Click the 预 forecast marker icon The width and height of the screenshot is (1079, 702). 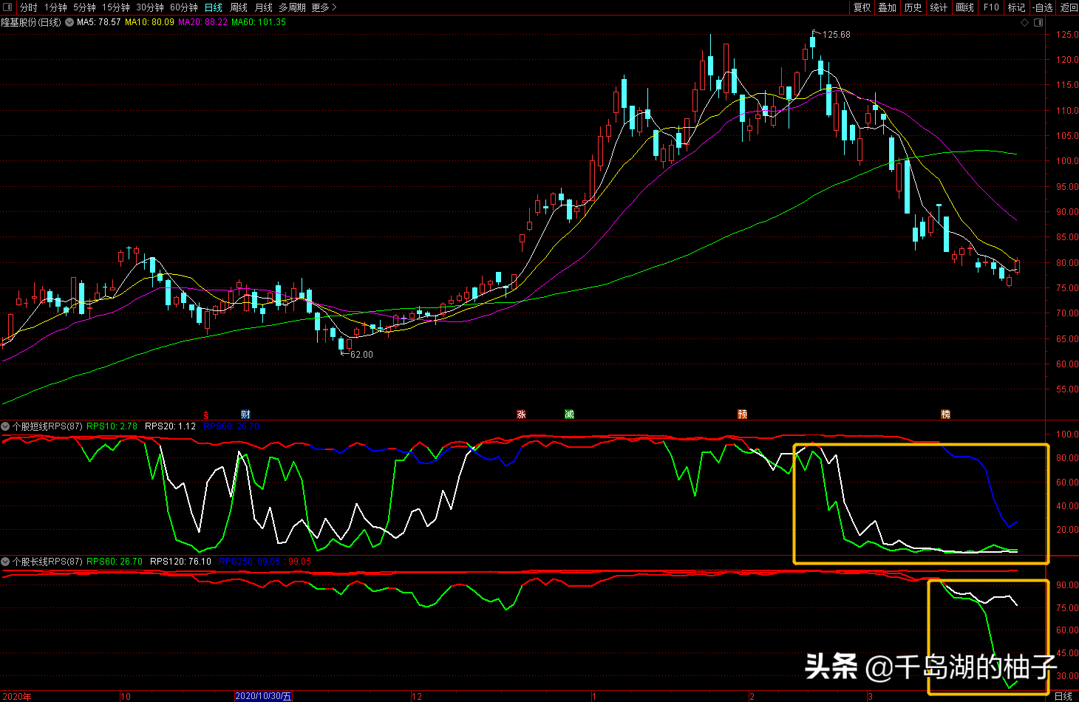(x=742, y=415)
